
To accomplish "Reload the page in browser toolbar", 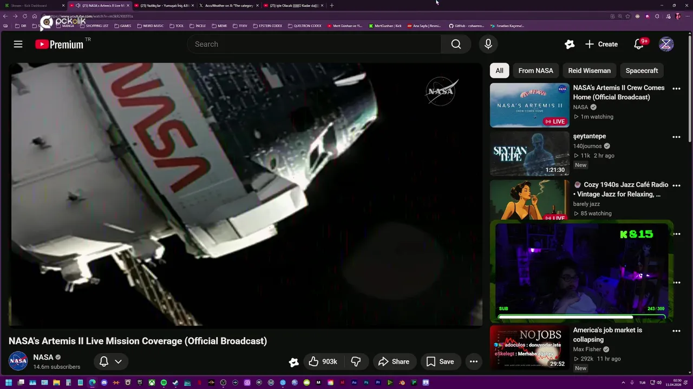I will pos(25,16).
